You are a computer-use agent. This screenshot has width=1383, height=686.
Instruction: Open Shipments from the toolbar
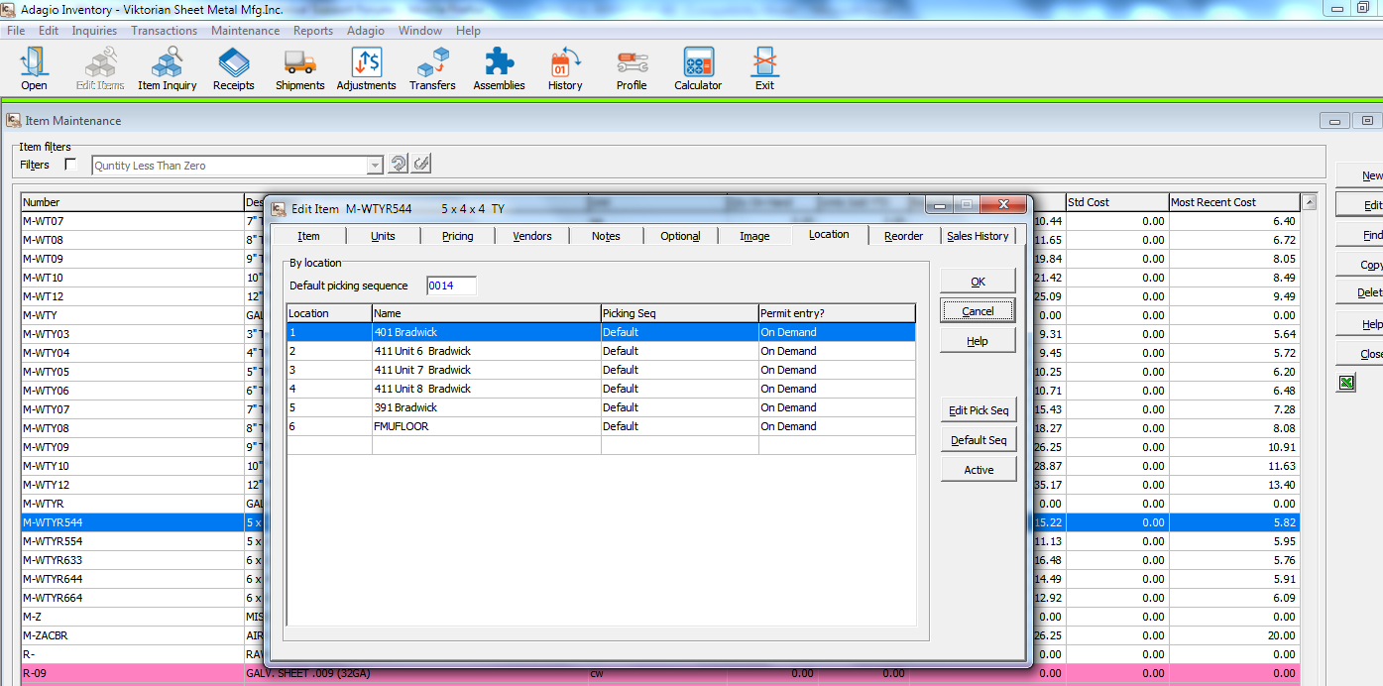pos(299,68)
